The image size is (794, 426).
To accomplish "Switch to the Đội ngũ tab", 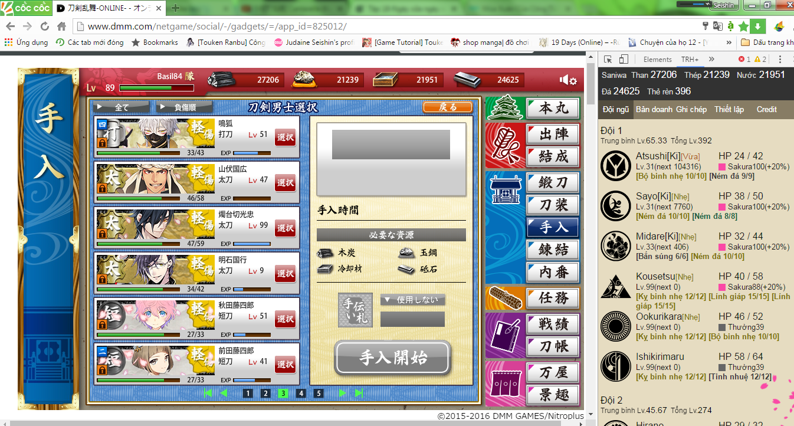I will tap(615, 109).
